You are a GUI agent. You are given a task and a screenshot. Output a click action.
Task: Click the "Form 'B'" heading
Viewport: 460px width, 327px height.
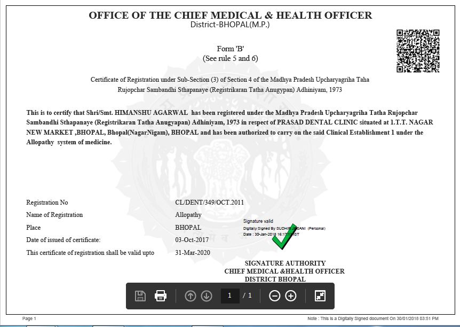click(230, 48)
